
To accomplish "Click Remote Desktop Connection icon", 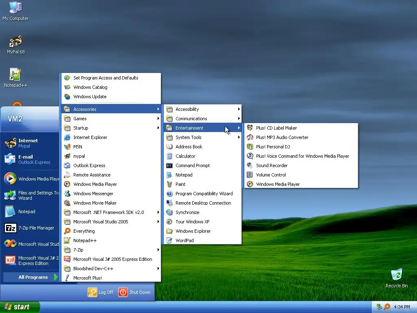I will (x=169, y=203).
